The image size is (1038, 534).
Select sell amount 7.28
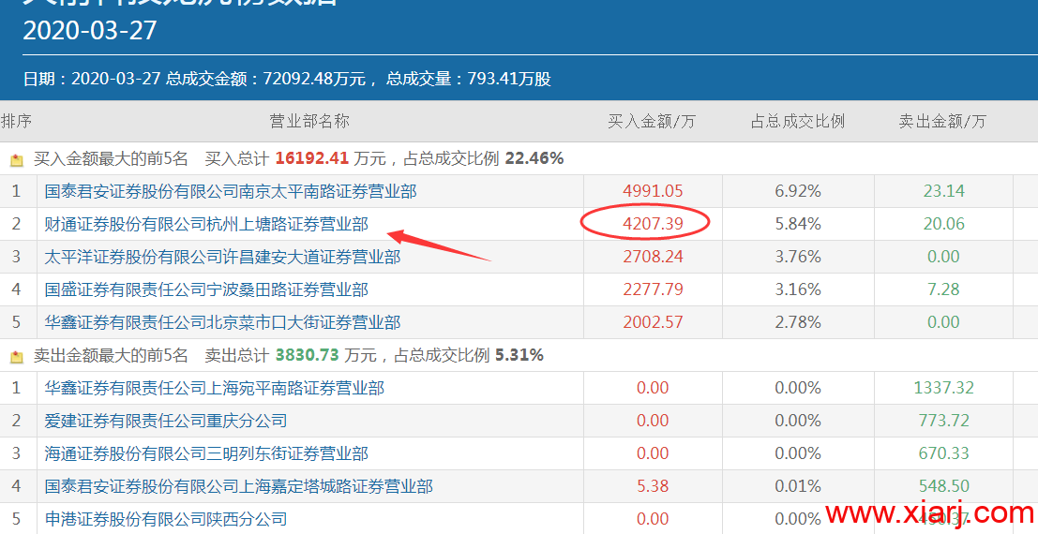(x=944, y=289)
